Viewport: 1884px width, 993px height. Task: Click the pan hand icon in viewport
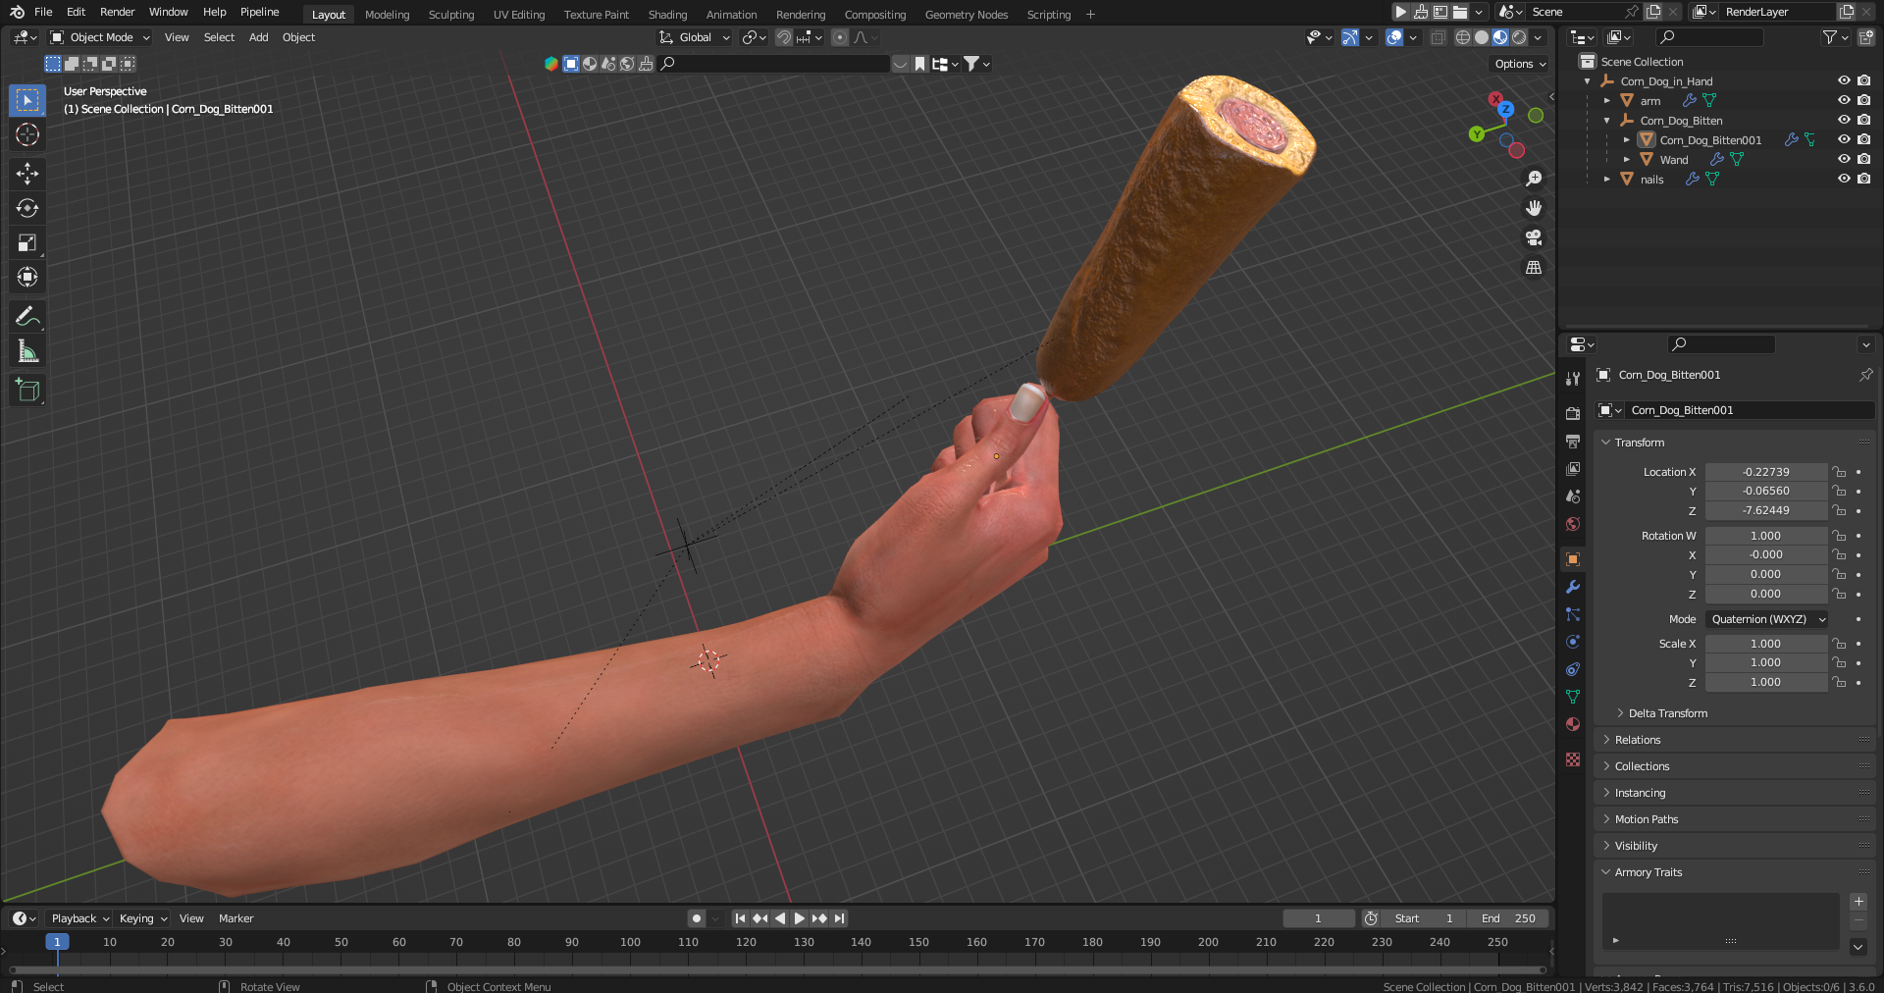pos(1534,208)
